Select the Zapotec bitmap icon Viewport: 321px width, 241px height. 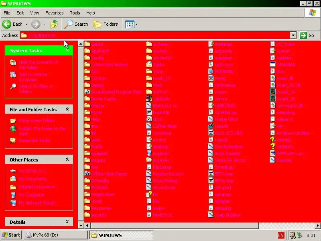pyautogui.click(x=273, y=160)
